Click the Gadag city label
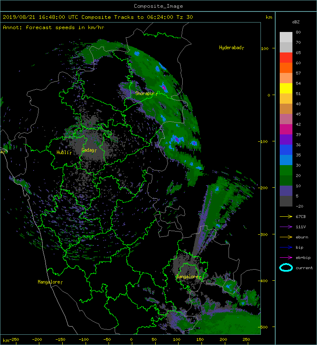Screen dimensions: 317x345 89,150
